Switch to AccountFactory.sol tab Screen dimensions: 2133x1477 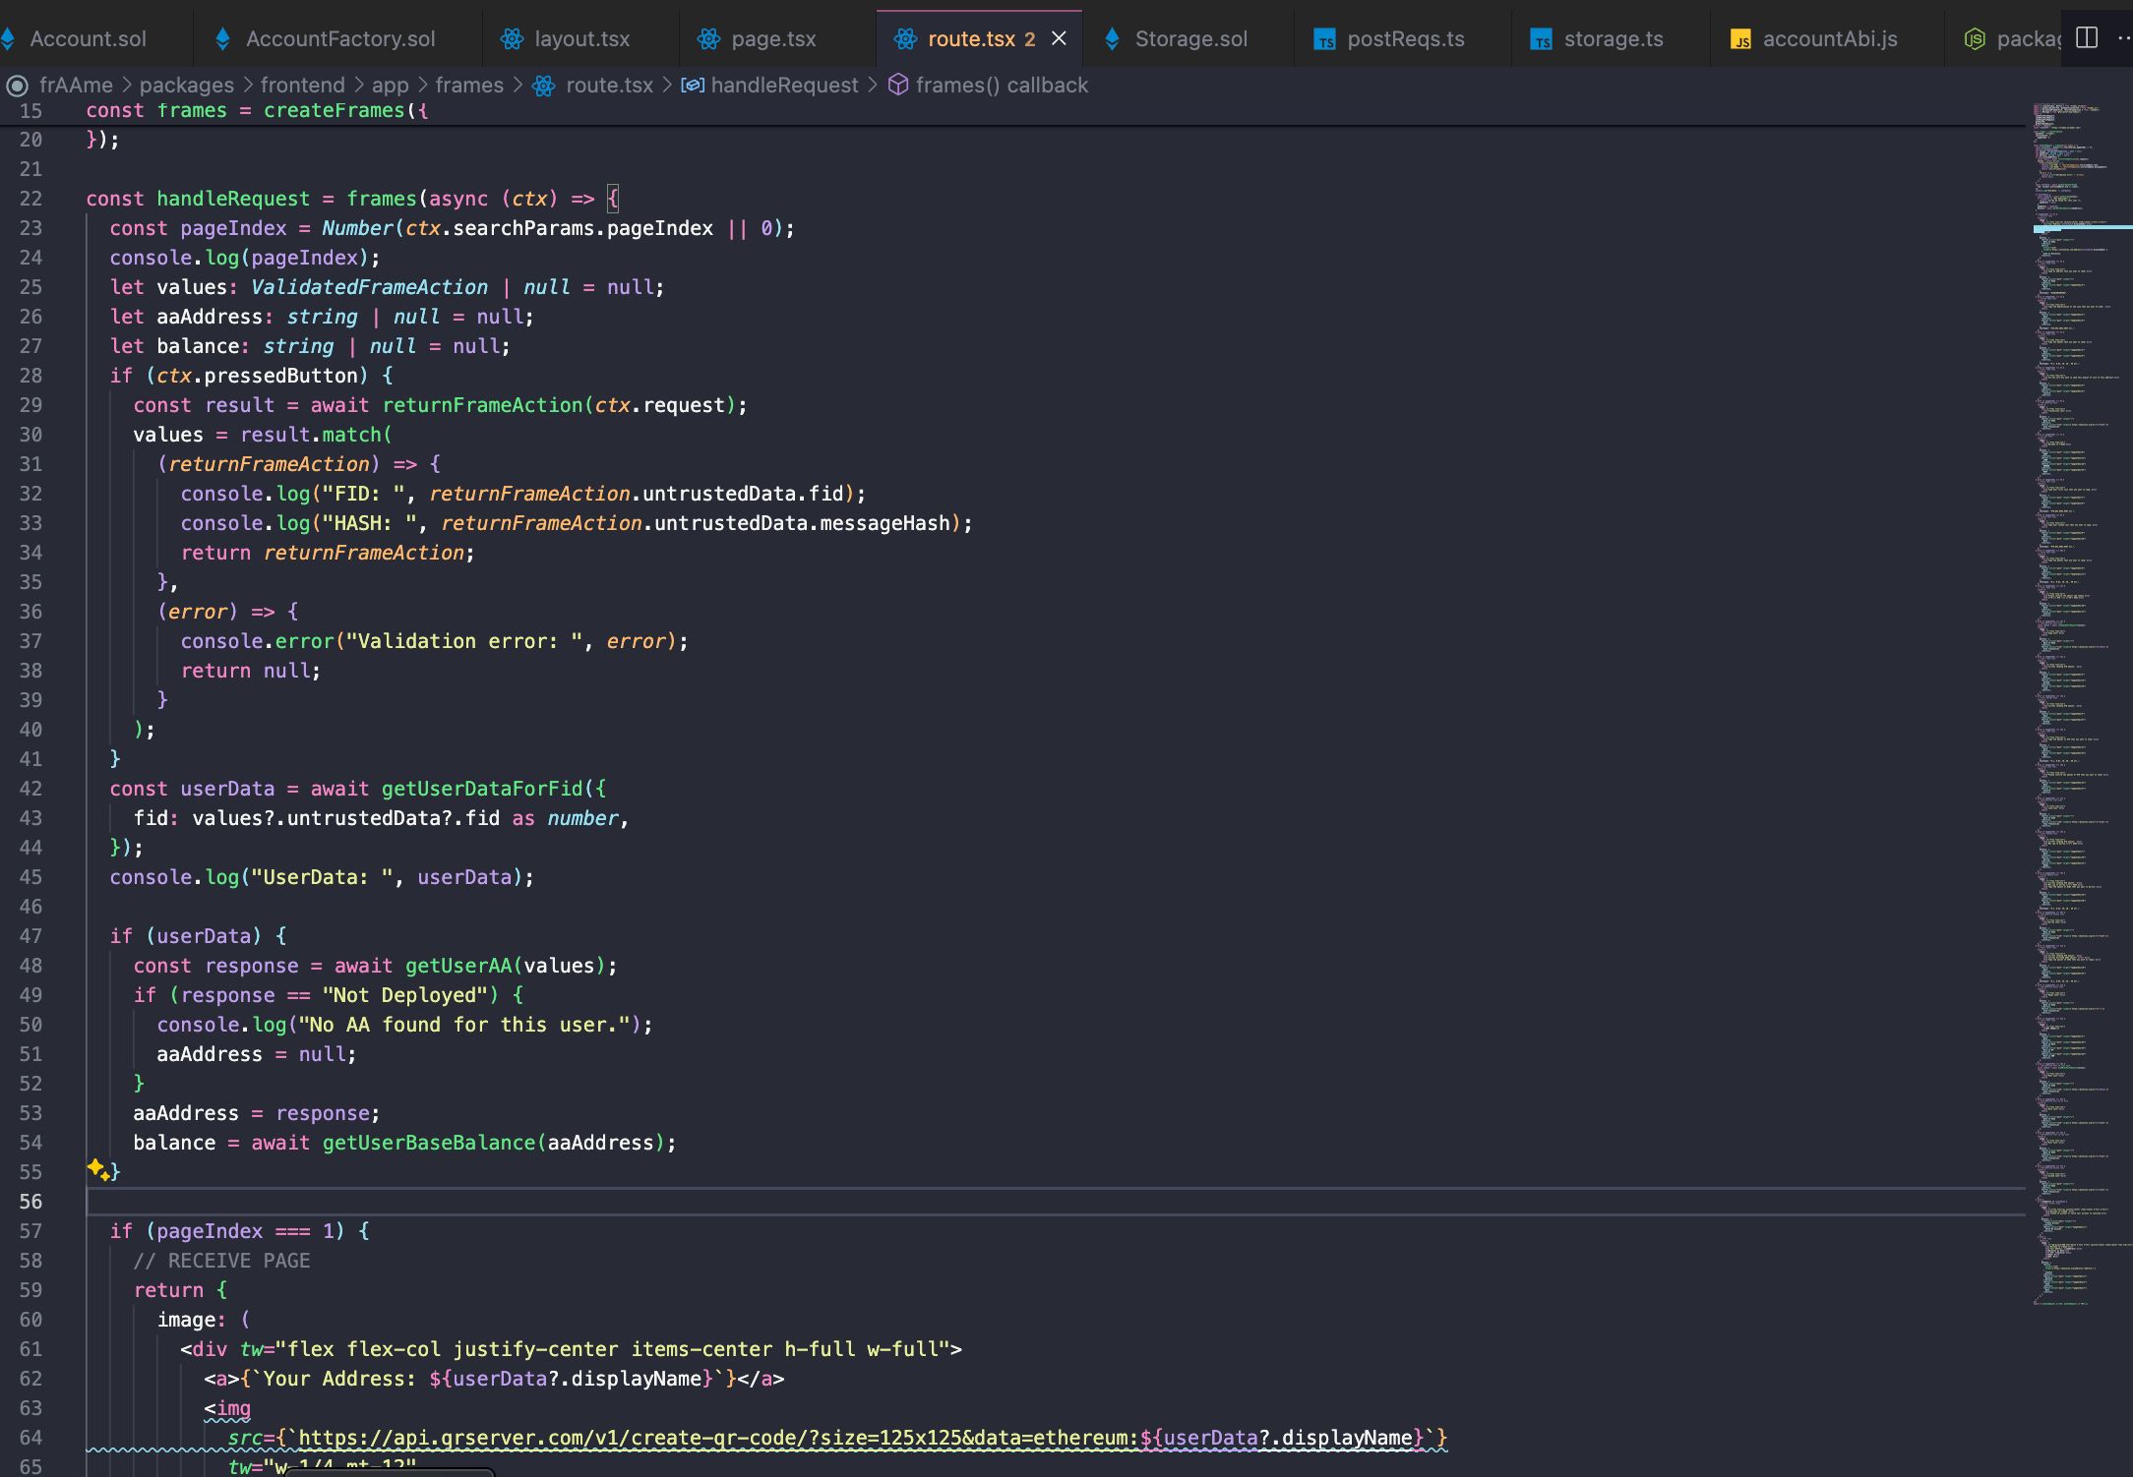click(339, 38)
